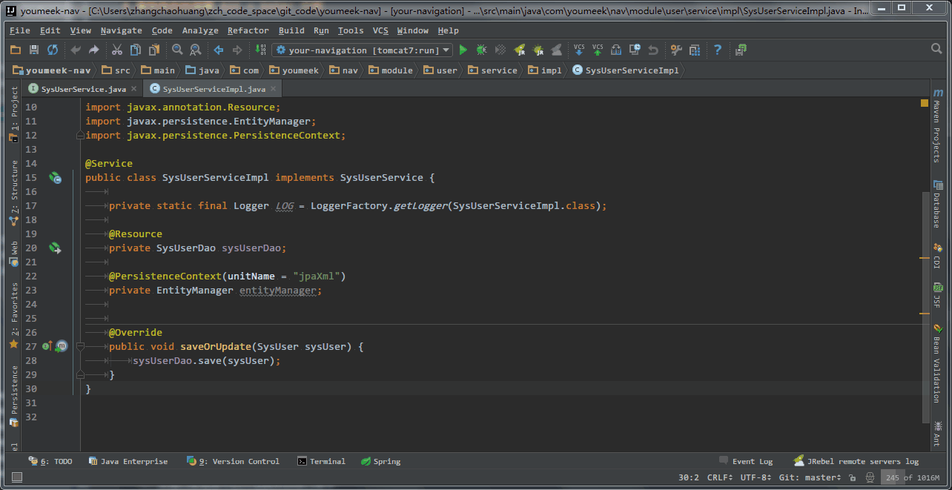Click the green Debug bug icon

coord(481,50)
